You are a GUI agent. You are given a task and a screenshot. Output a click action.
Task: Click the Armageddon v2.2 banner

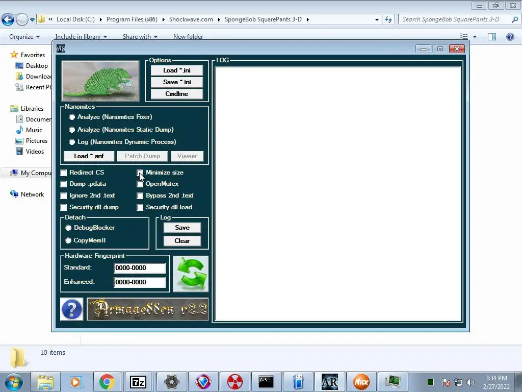point(148,309)
